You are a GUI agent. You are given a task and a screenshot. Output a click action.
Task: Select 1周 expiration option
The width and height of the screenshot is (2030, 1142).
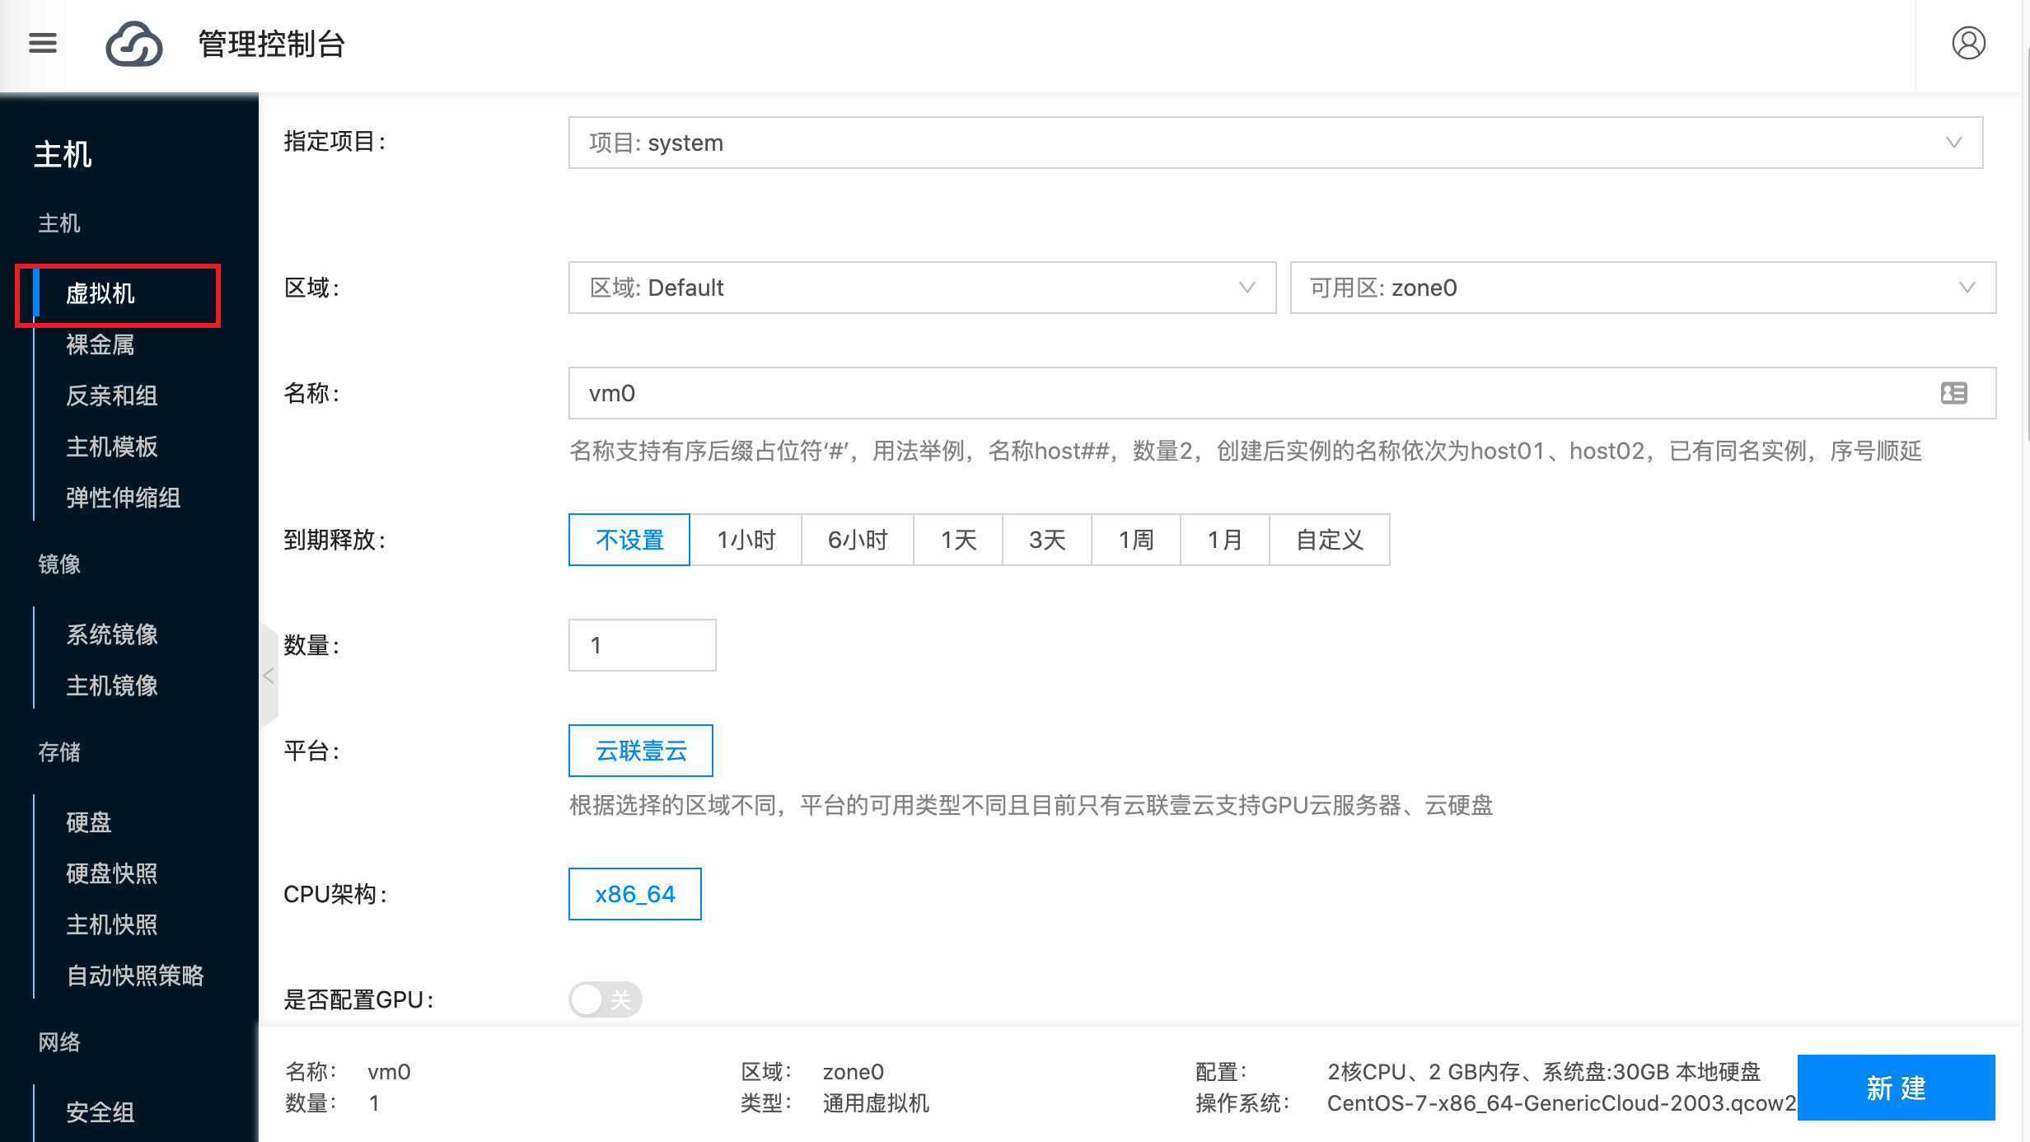pyautogui.click(x=1135, y=540)
